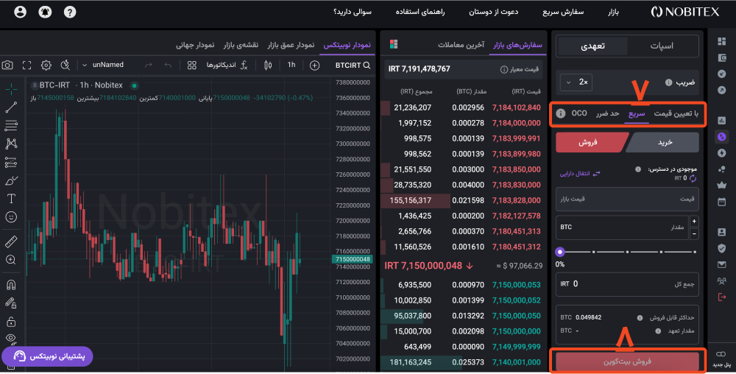Open the 1h timeframe selector
The width and height of the screenshot is (736, 374).
click(291, 65)
